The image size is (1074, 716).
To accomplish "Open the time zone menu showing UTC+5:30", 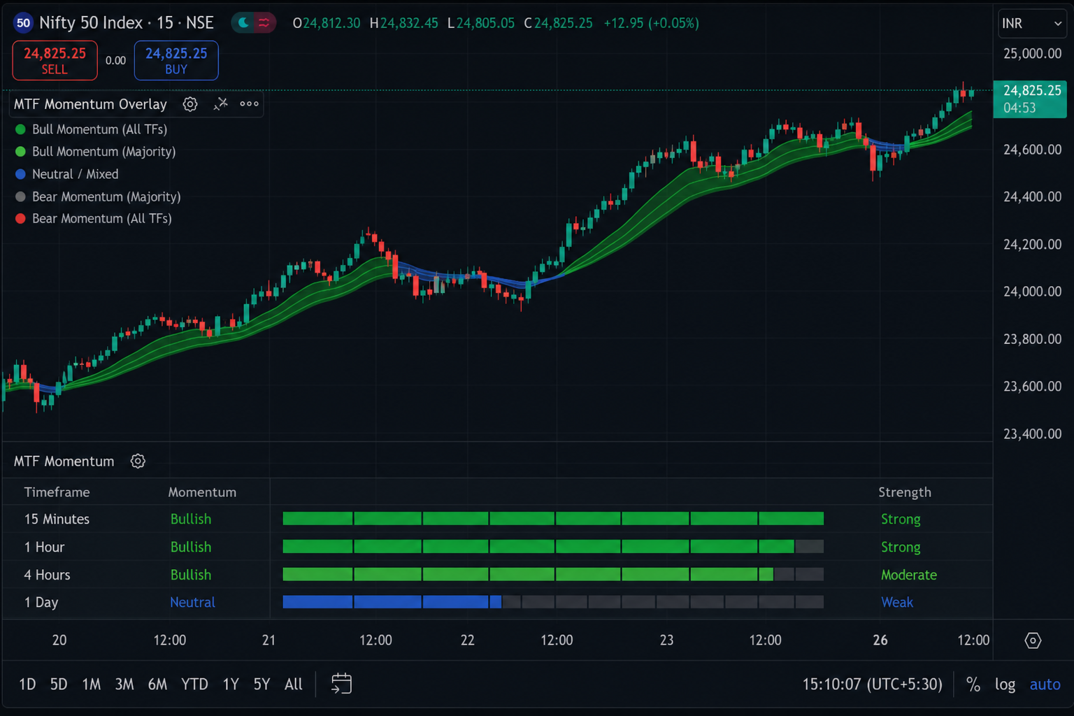I will [872, 684].
